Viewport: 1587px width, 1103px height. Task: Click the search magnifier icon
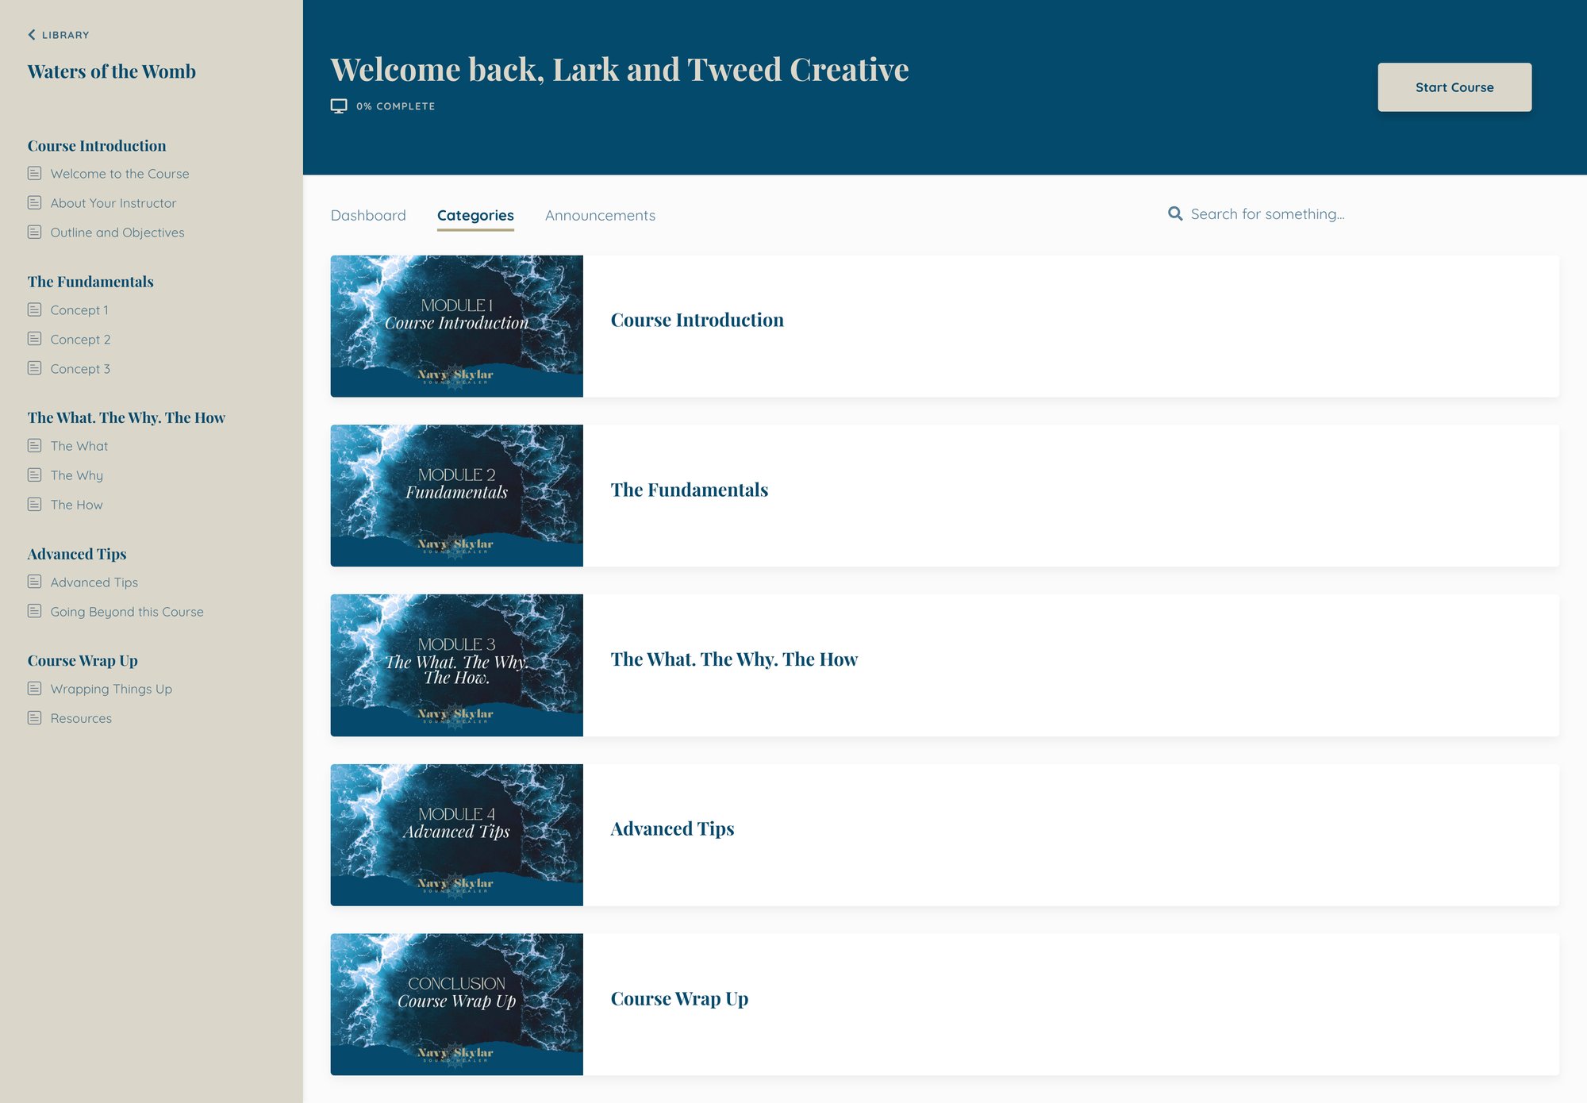[1175, 213]
